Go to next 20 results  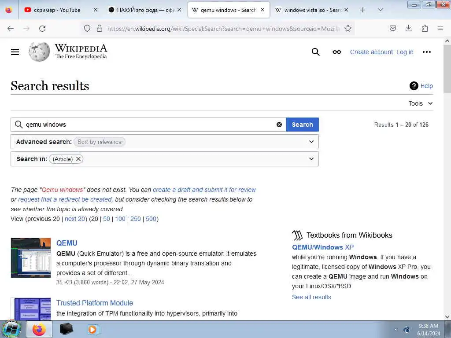pos(75,219)
